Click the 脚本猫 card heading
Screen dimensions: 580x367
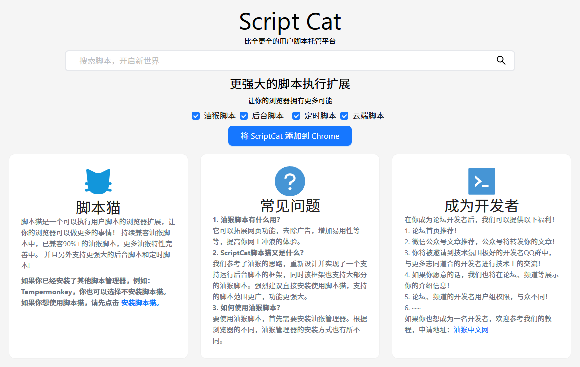(x=98, y=208)
